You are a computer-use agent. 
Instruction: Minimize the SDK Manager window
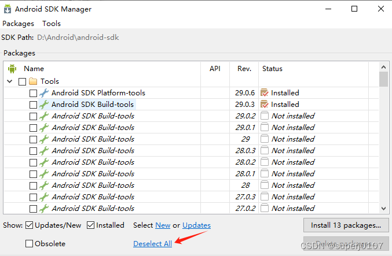coord(328,9)
